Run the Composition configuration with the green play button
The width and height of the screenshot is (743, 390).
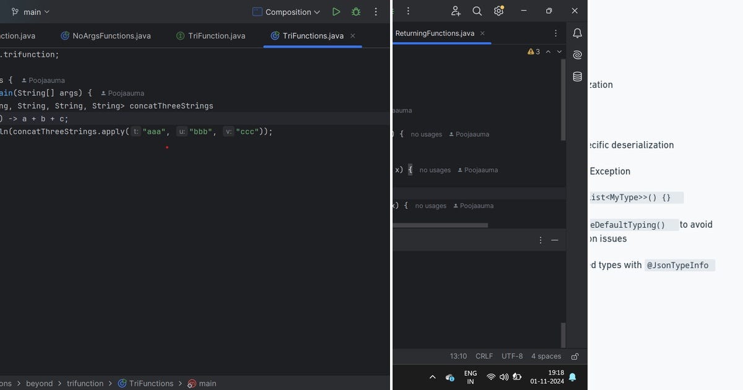coord(336,12)
